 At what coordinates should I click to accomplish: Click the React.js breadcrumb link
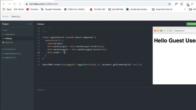[x=16, y=16]
